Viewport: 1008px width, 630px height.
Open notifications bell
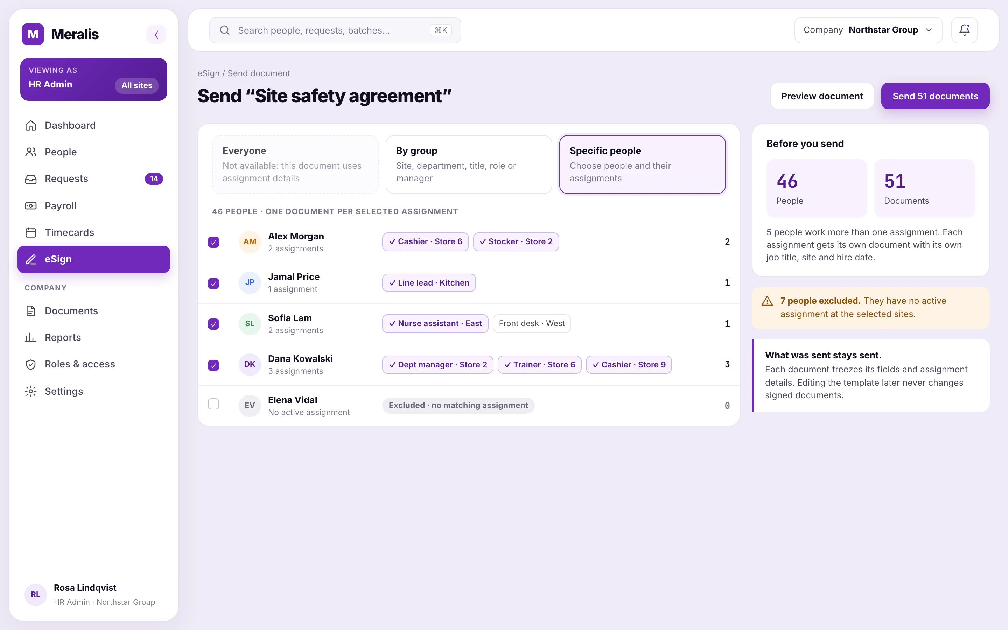964,30
